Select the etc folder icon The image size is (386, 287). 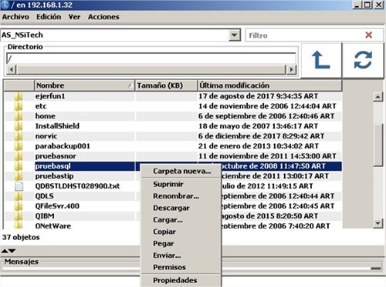coord(19,106)
